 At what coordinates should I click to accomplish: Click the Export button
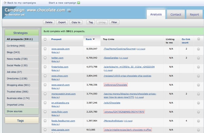[x=62, y=22]
